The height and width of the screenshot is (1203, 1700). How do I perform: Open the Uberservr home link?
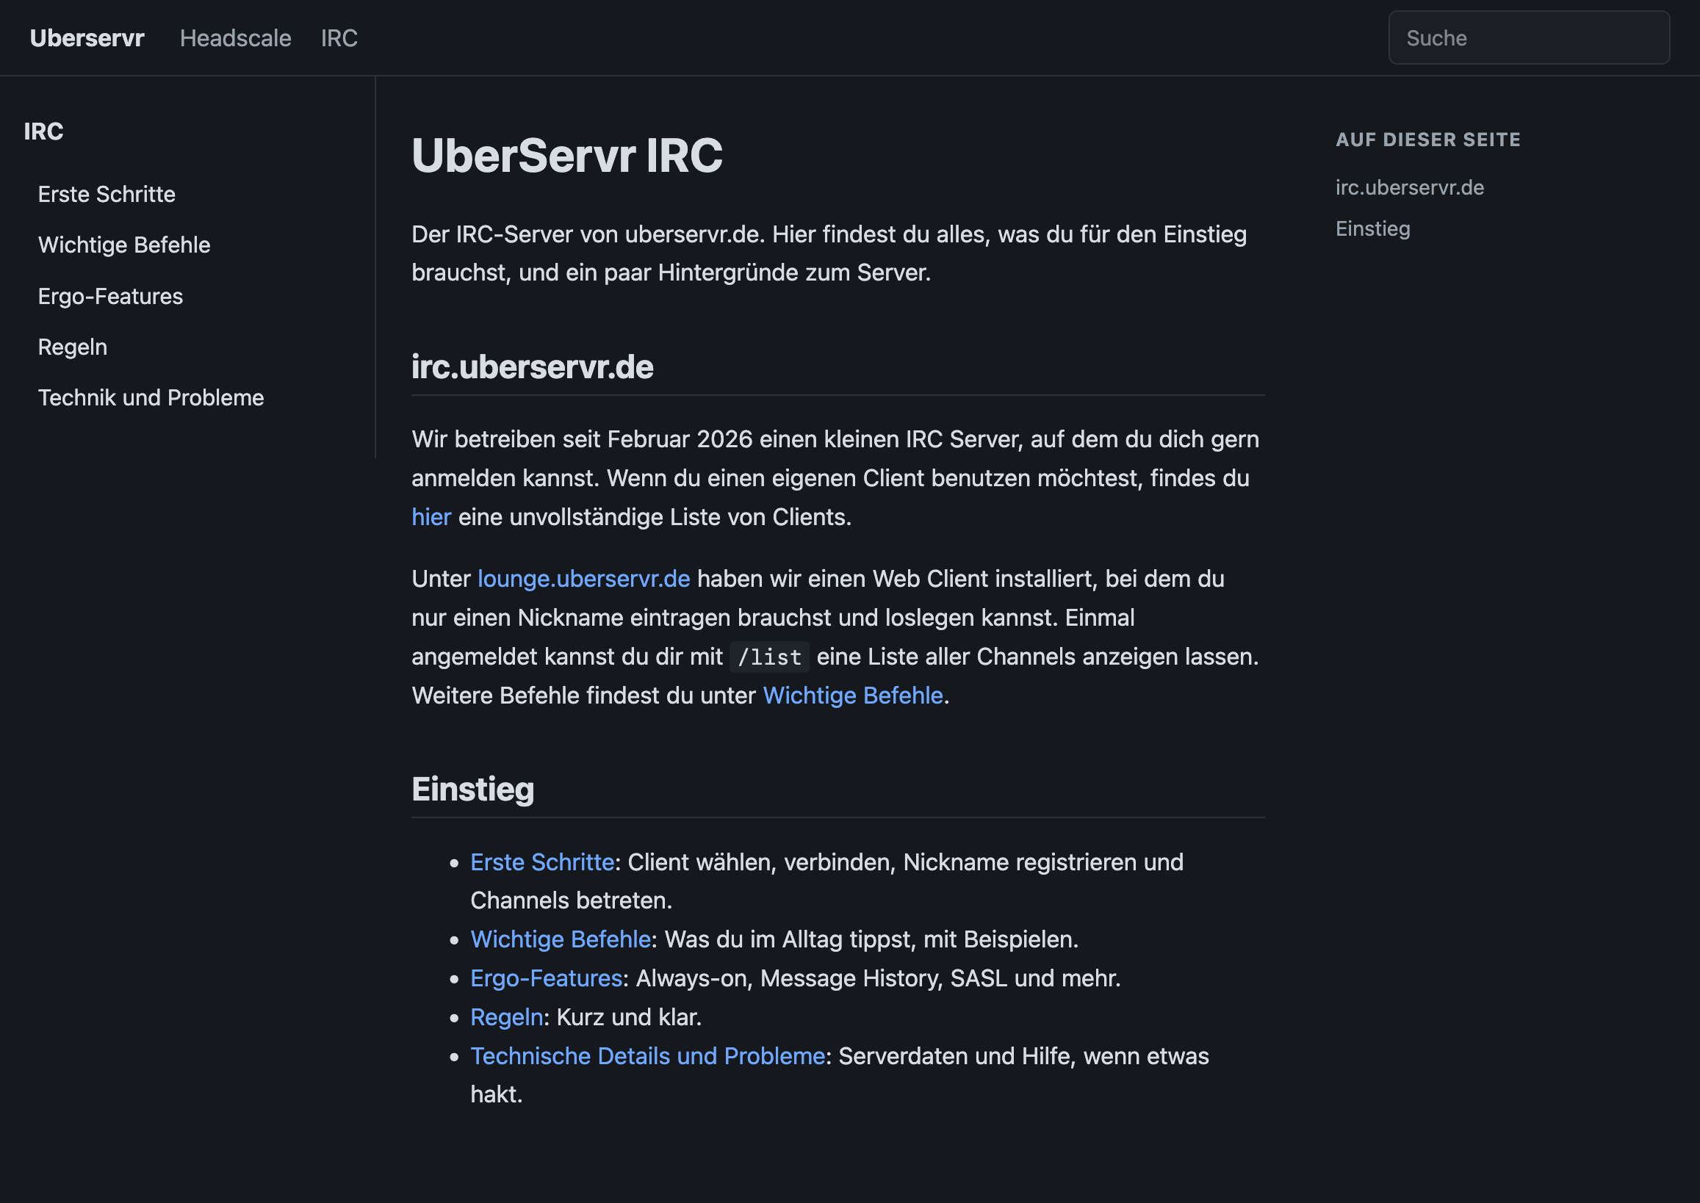point(87,37)
